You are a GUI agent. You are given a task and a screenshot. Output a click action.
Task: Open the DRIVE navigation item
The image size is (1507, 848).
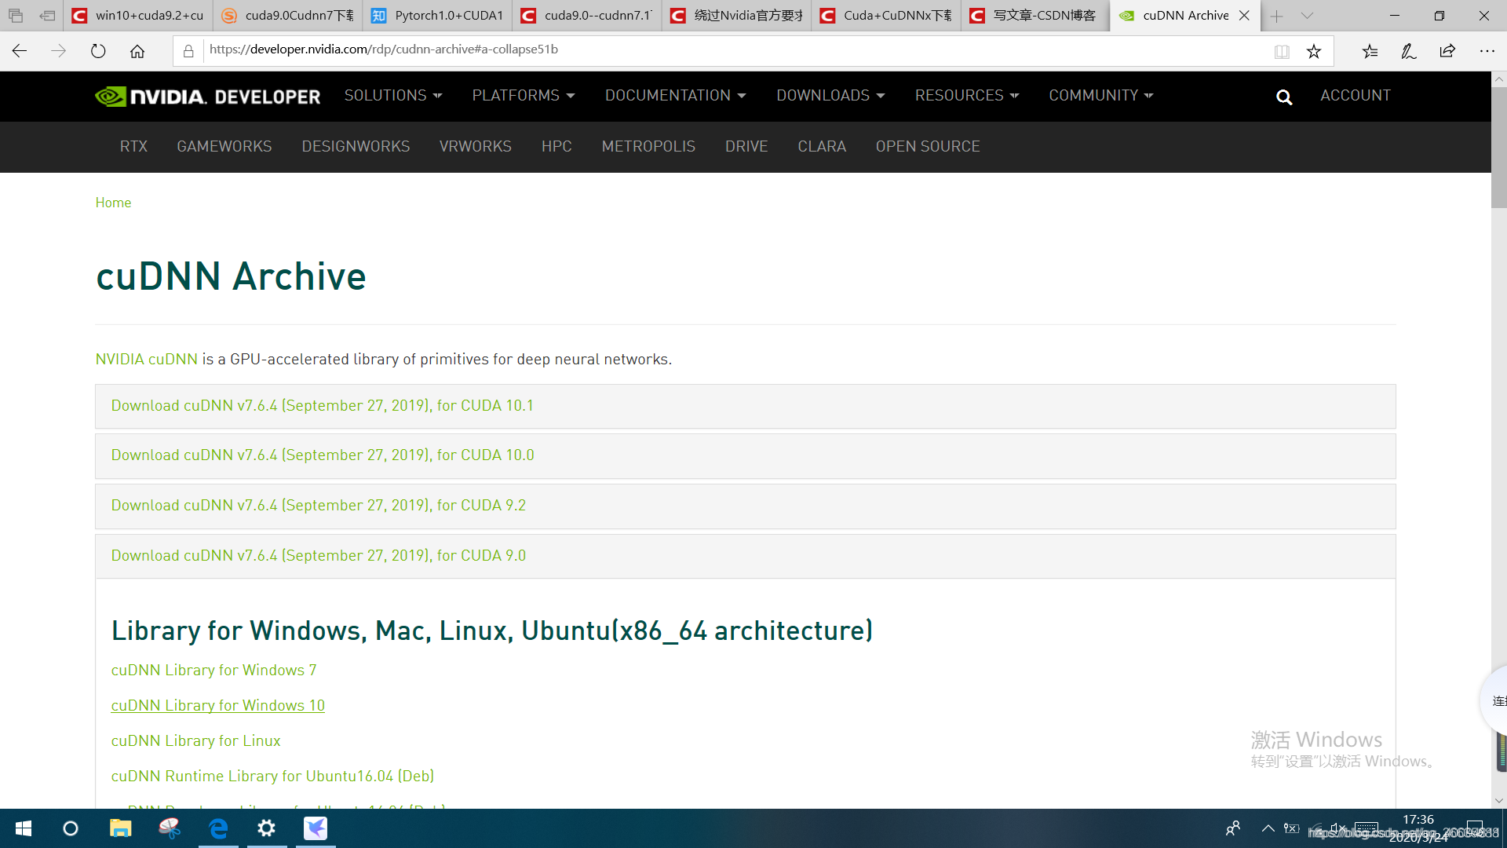point(746,147)
